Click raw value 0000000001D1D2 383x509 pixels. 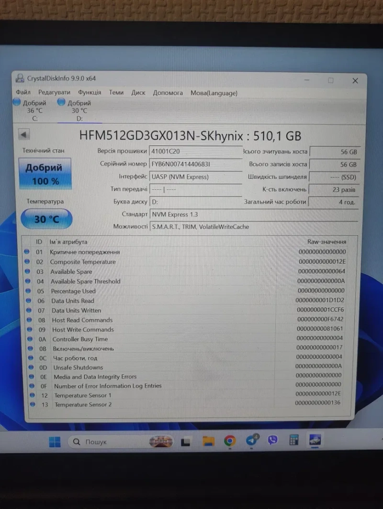point(320,300)
